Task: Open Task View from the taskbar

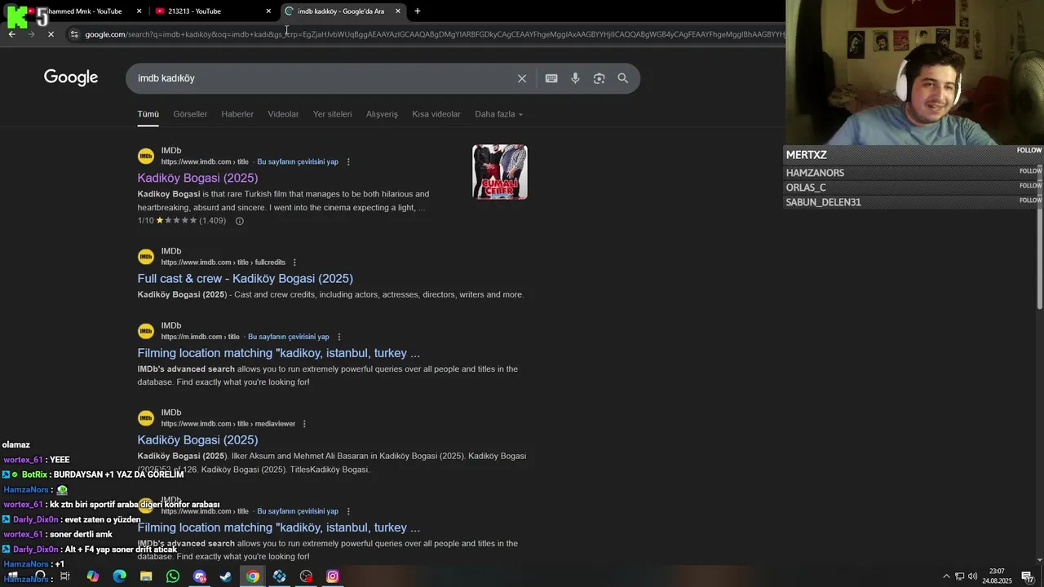Action: click(x=65, y=576)
